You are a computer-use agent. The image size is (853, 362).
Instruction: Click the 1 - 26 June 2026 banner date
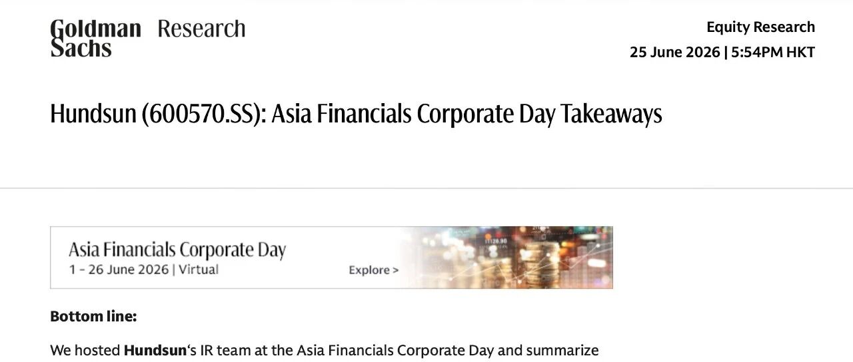click(x=119, y=270)
